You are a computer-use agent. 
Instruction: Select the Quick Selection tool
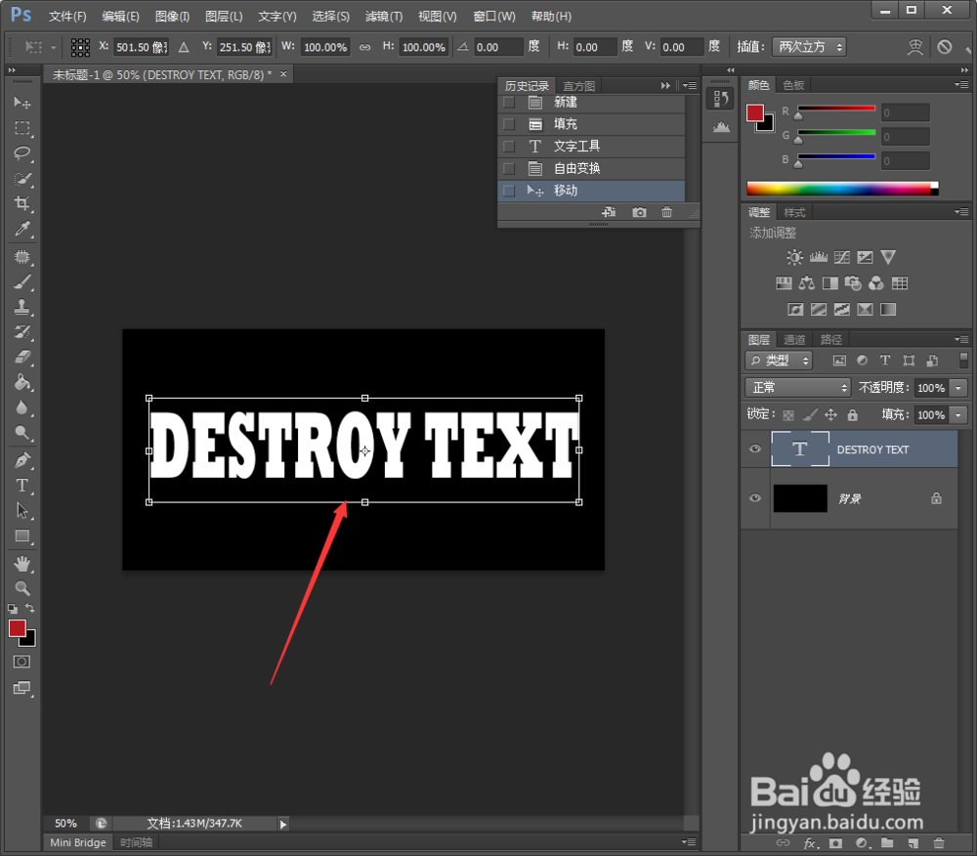[22, 179]
